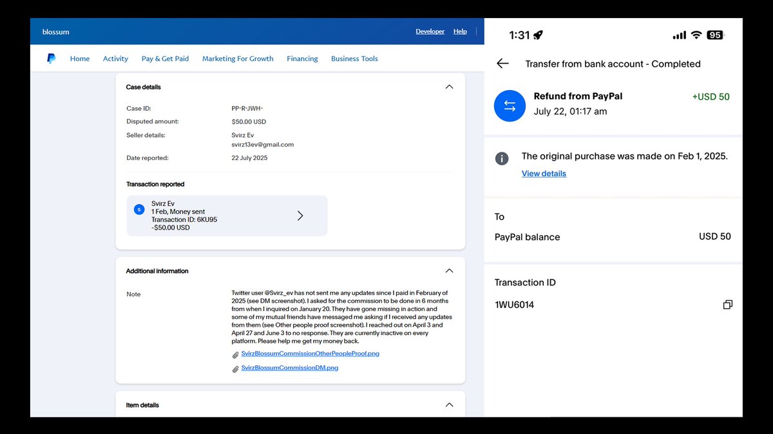
Task: Open the Marketing For Growth menu
Action: pos(238,59)
